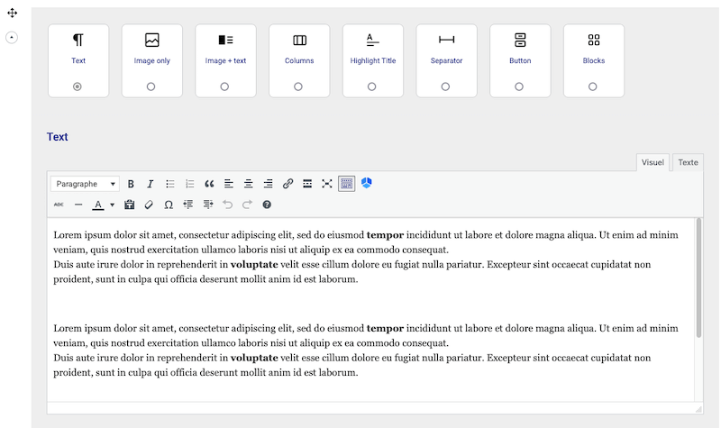Viewport: 721px width, 428px height.
Task: Click the paste as text icon
Action: pos(129,205)
